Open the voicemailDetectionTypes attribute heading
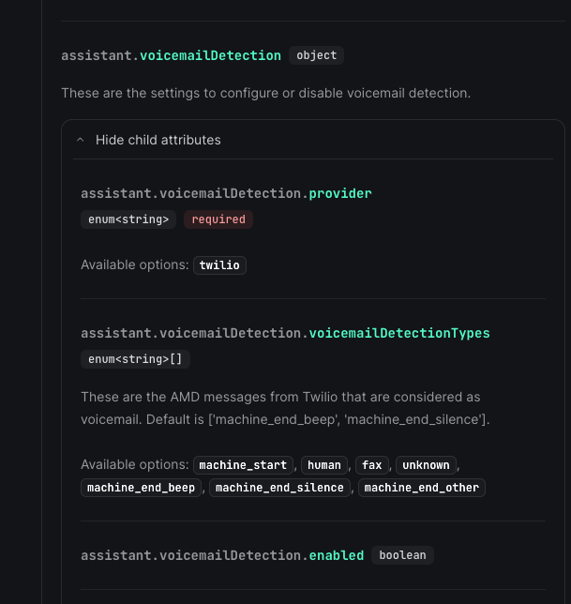The width and height of the screenshot is (571, 604). click(285, 333)
